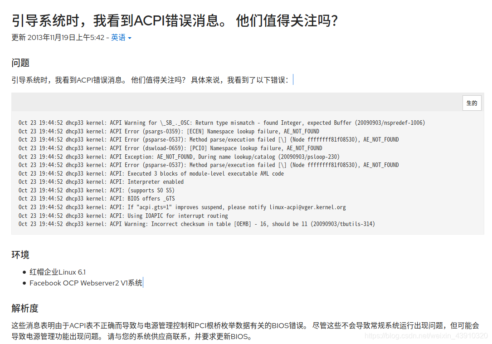
Task: Open the 英语 language dropdown
Action: (x=121, y=38)
